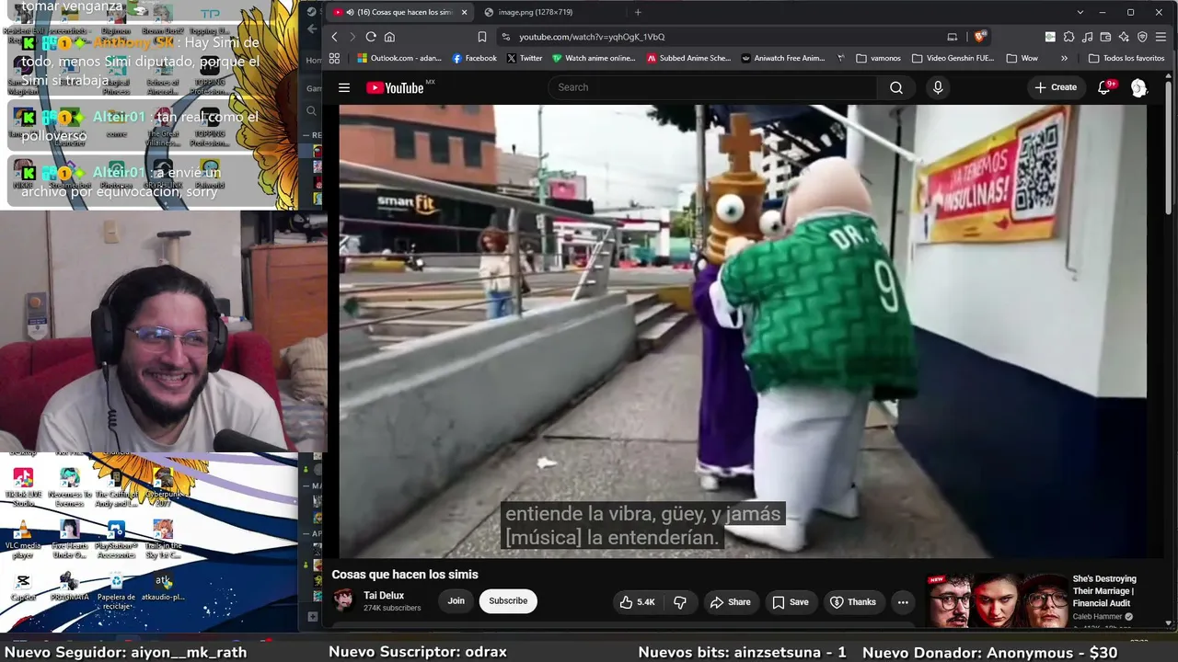Image resolution: width=1178 pixels, height=662 pixels.
Task: Open the Video Genshin FUE... bookmarks folder
Action: tap(953, 58)
